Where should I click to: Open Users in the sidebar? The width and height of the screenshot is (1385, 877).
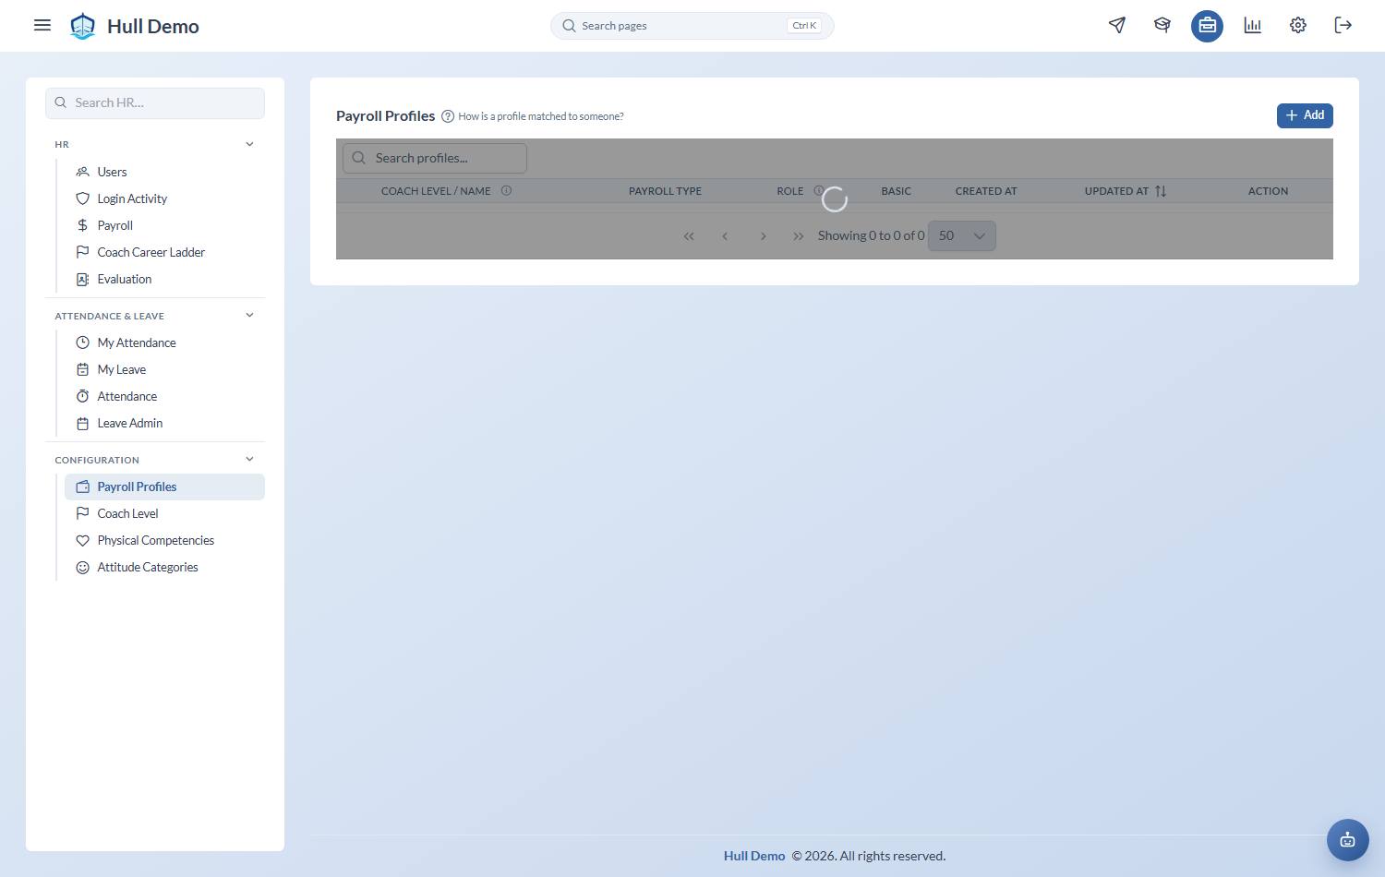point(164,172)
